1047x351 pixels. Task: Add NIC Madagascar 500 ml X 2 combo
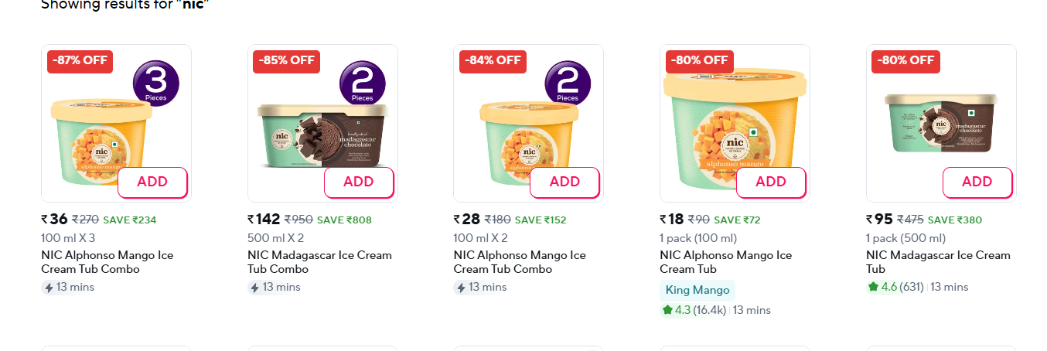(359, 182)
